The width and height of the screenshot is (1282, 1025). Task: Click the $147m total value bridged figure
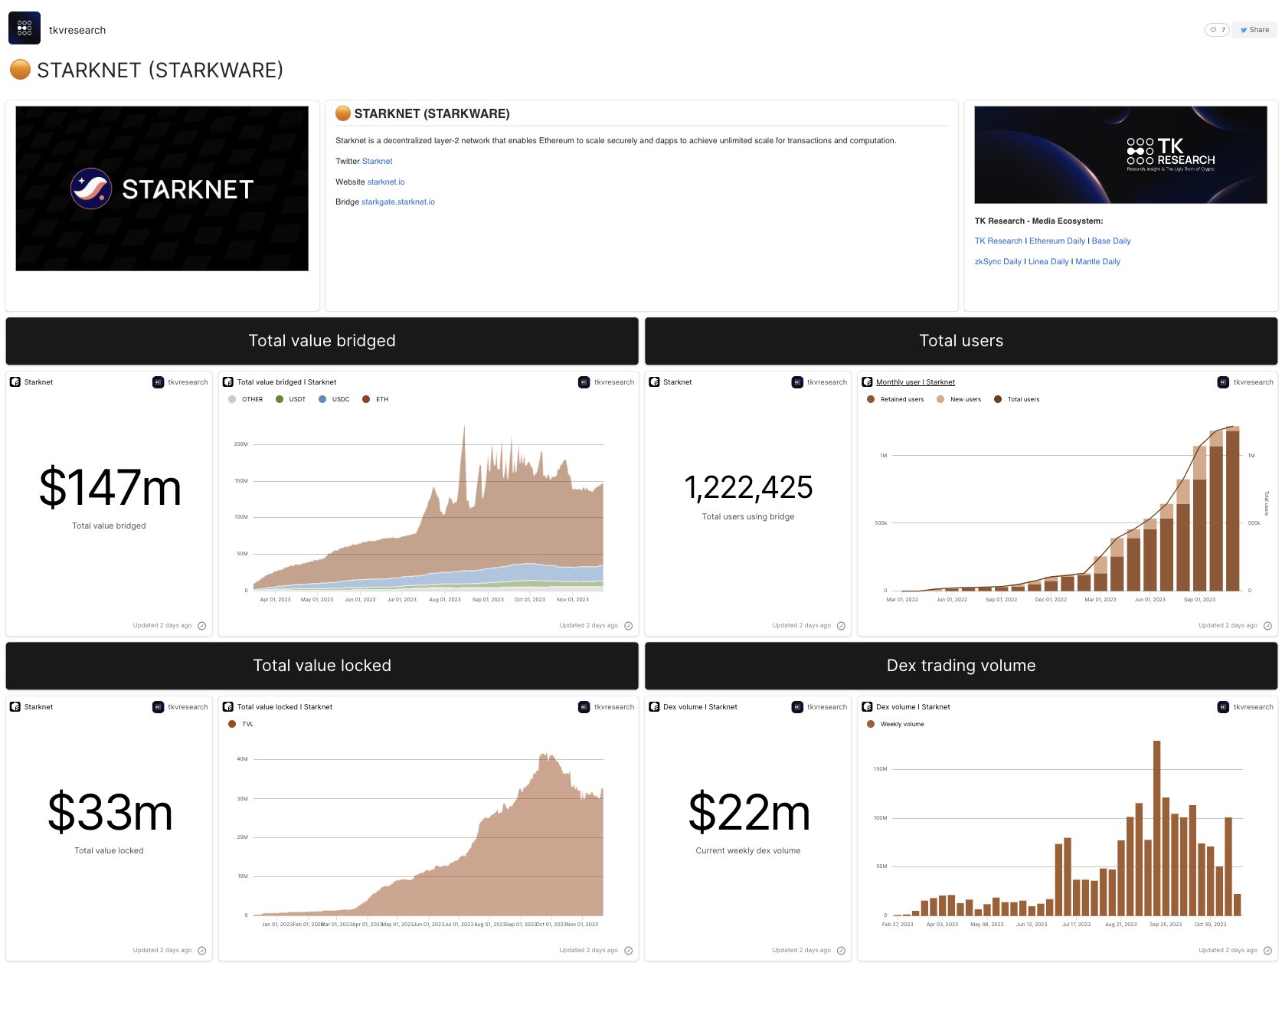click(x=110, y=487)
